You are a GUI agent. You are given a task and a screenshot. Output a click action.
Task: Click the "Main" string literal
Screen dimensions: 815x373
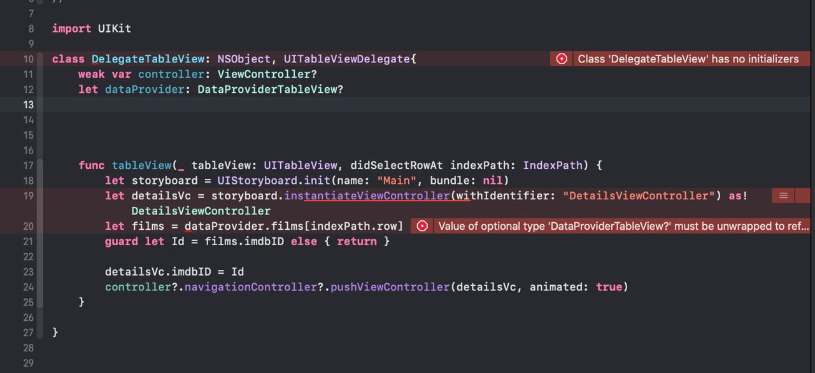pyautogui.click(x=397, y=181)
